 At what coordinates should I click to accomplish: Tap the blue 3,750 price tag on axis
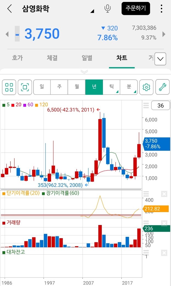click(157, 143)
